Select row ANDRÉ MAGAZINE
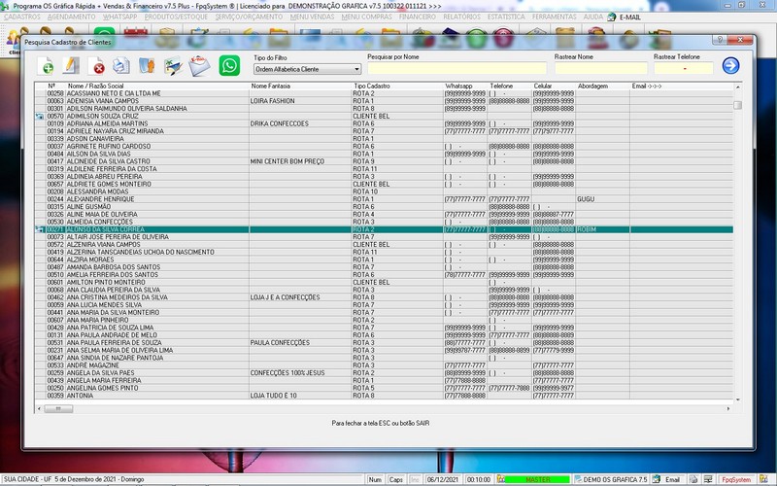The image size is (777, 486). (384, 365)
